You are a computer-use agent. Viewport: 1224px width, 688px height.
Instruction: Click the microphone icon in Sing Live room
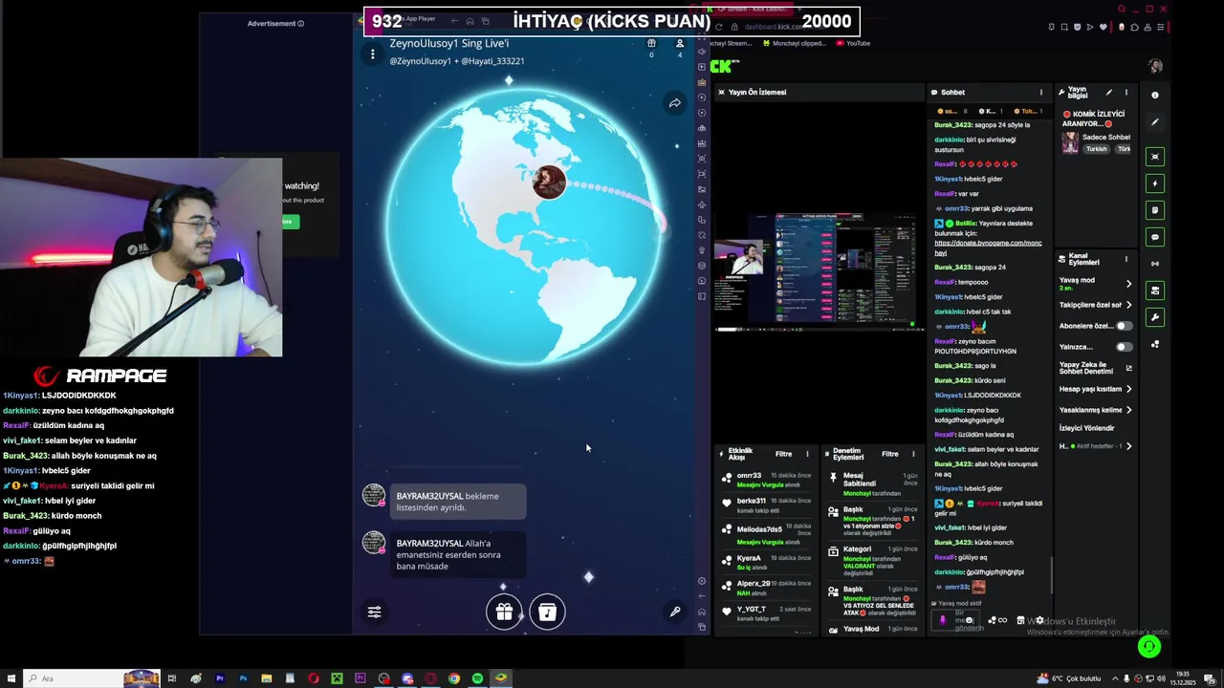point(675,612)
